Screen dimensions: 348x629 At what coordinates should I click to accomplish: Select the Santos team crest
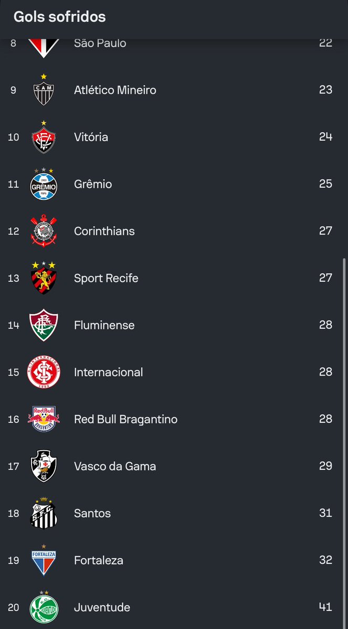coord(44,514)
